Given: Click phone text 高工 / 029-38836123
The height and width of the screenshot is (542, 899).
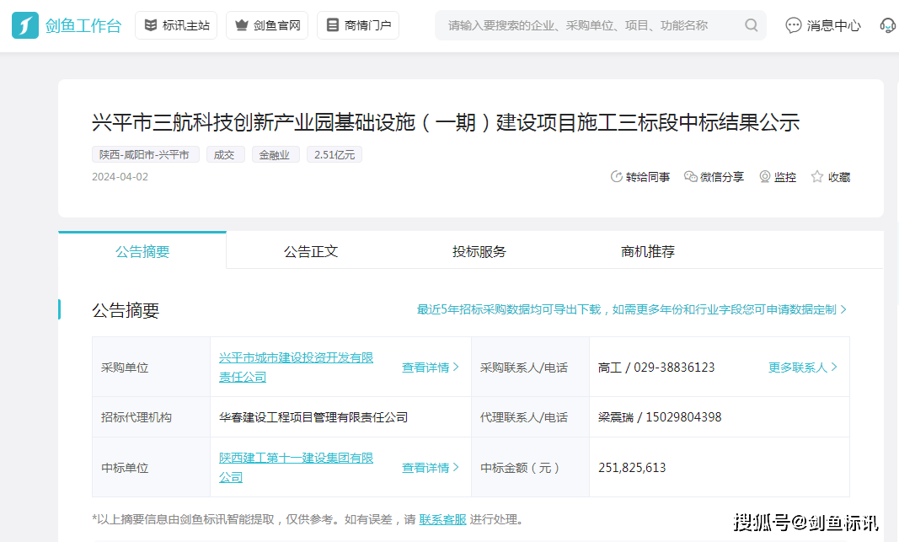Looking at the screenshot, I should click(x=656, y=368).
